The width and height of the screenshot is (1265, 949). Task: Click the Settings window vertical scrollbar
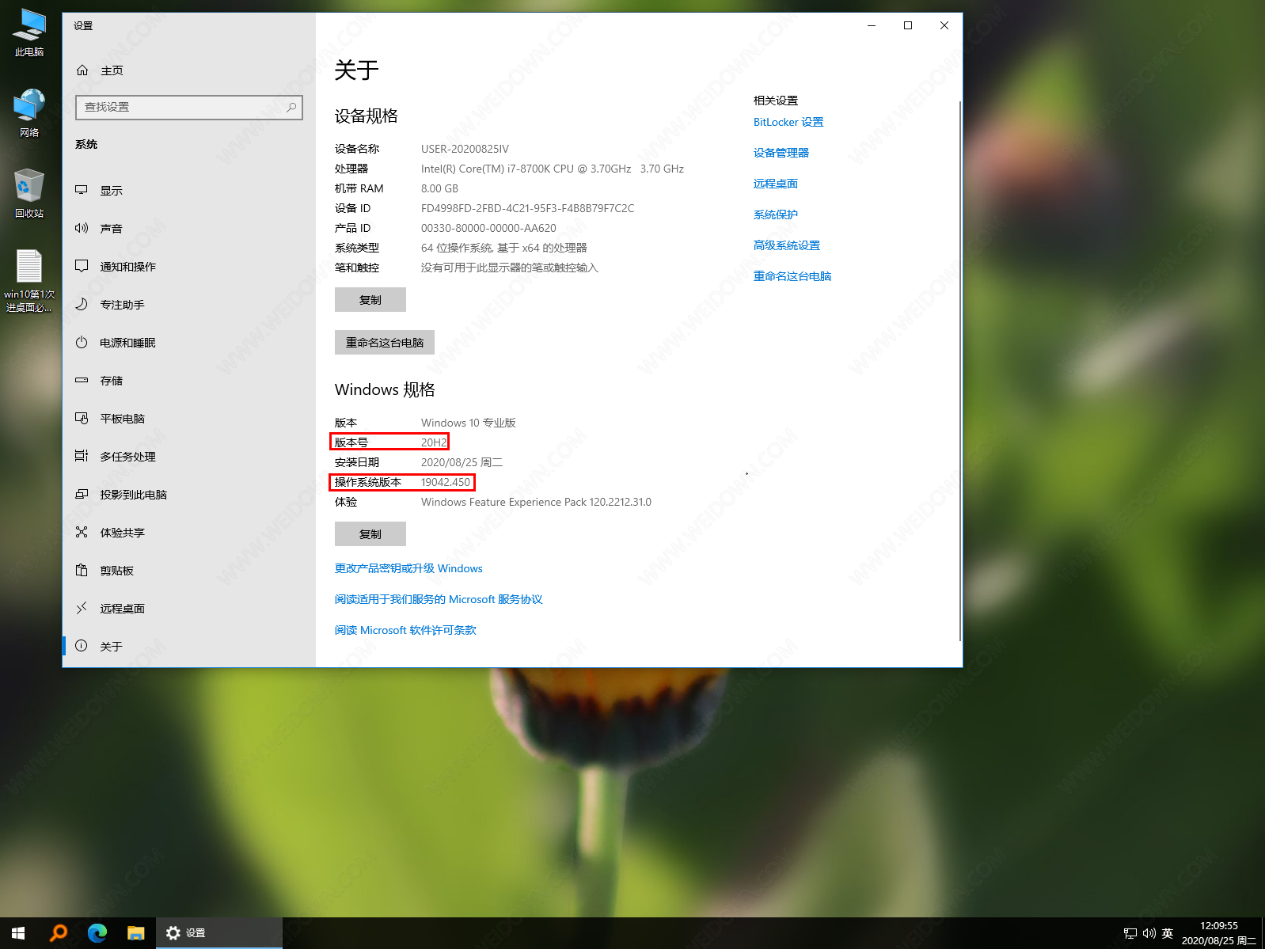point(960,370)
